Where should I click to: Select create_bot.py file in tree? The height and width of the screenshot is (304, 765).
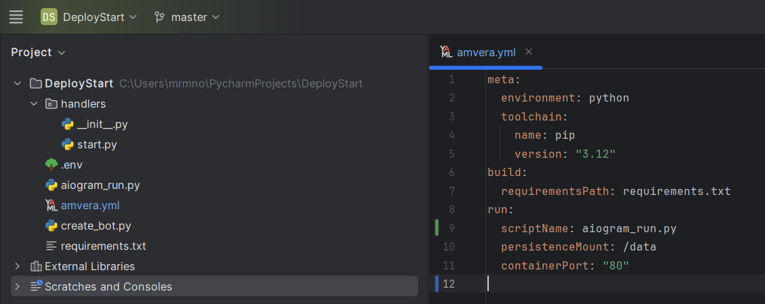click(95, 225)
